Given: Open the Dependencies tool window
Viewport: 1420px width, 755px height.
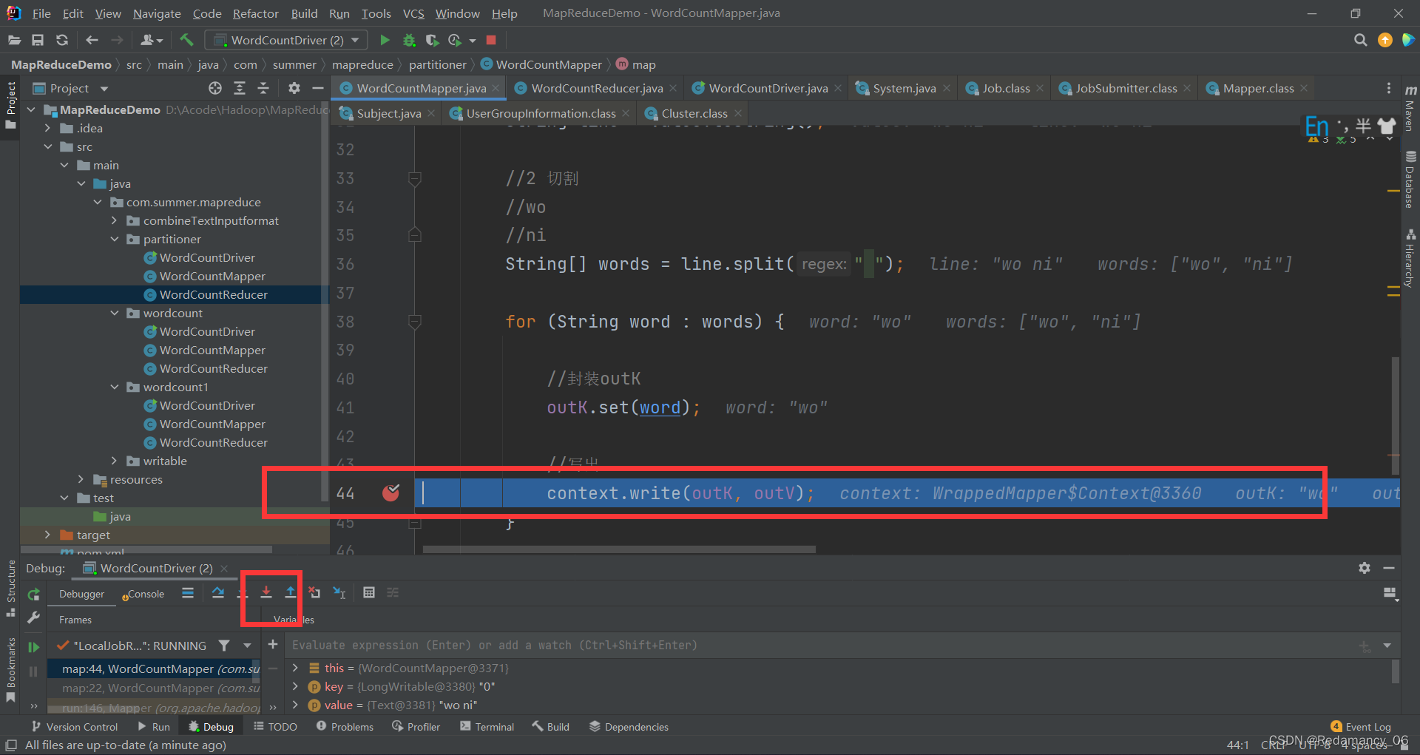Looking at the screenshot, I should tap(629, 727).
